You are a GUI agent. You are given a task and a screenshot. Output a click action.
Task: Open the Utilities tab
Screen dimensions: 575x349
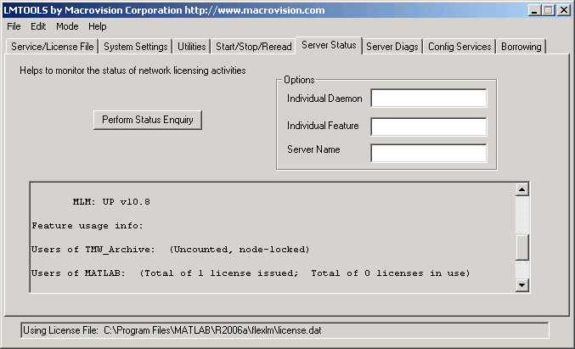click(191, 47)
